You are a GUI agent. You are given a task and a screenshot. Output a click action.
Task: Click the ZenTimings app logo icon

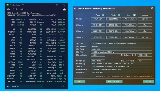pos(8,5)
